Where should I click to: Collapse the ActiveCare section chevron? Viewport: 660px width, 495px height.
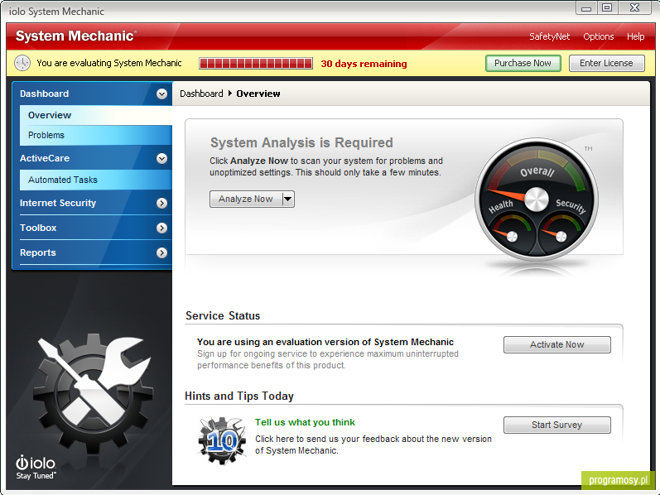tap(161, 158)
